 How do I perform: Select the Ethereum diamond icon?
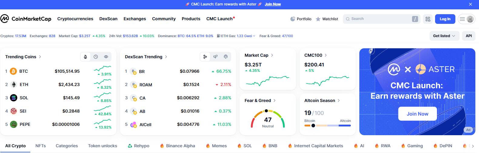tap(14, 84)
